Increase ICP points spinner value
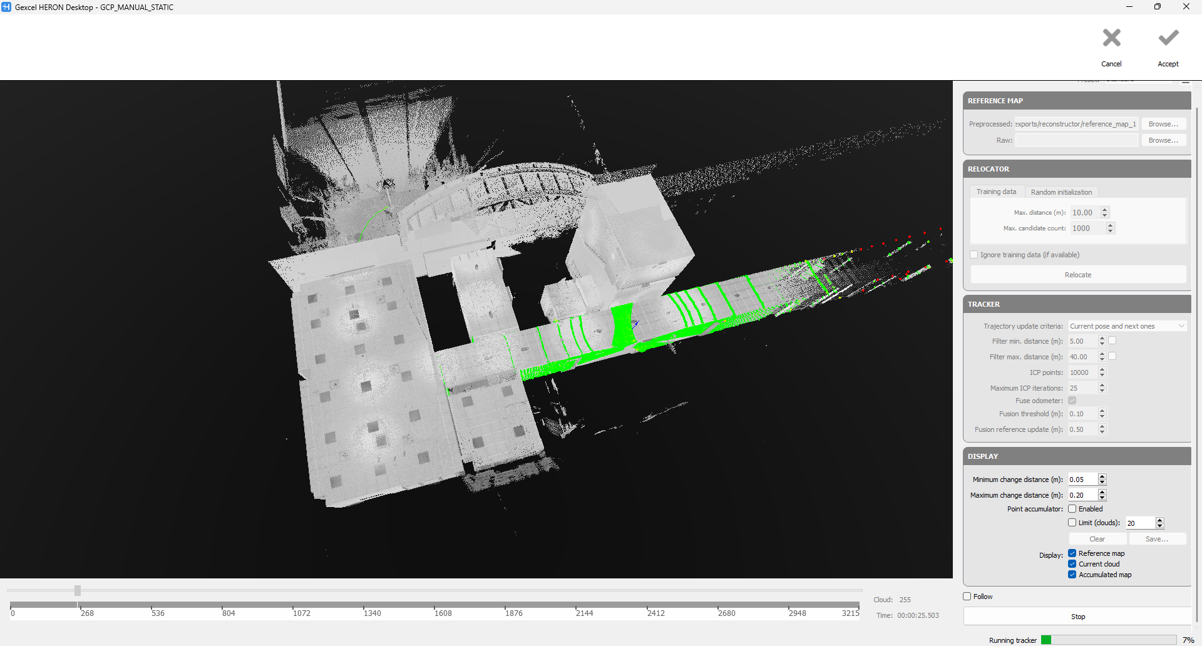Viewport: 1202px width, 646px height. click(x=1102, y=369)
